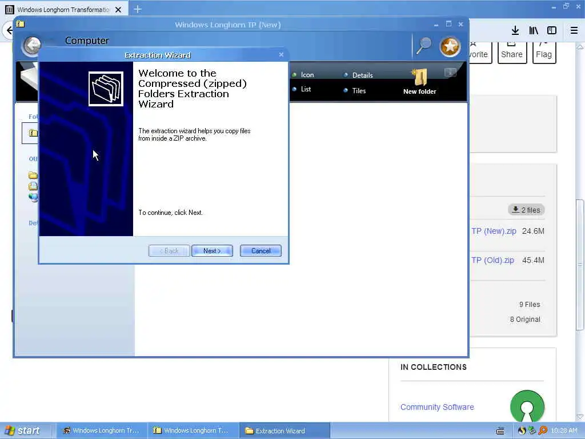Toggle the browser sidebar icon
This screenshot has height=439, width=585.
coord(552,30)
